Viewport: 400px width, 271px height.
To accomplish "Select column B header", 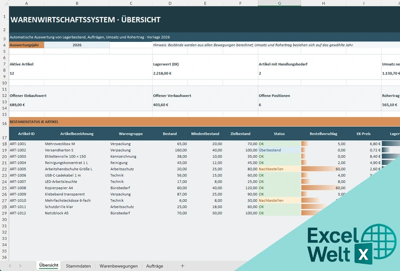I will 77,3.
